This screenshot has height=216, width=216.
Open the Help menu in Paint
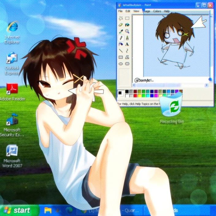point(167,11)
